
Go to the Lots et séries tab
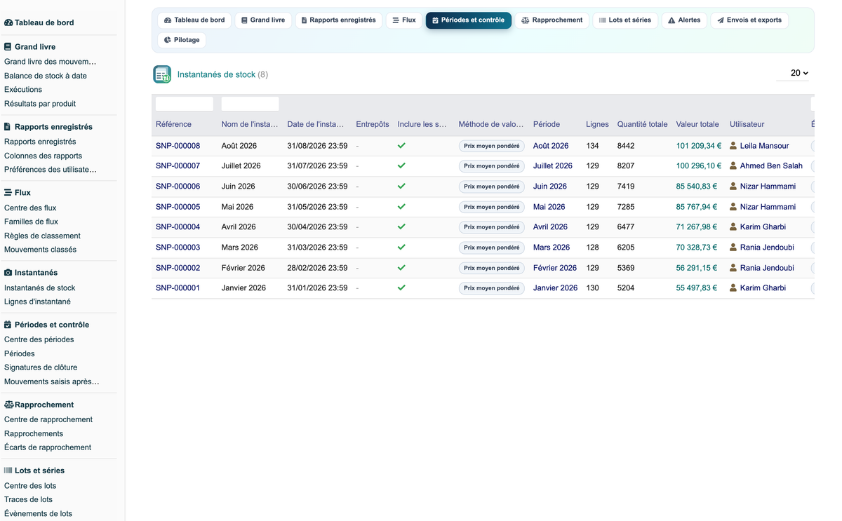(x=625, y=20)
